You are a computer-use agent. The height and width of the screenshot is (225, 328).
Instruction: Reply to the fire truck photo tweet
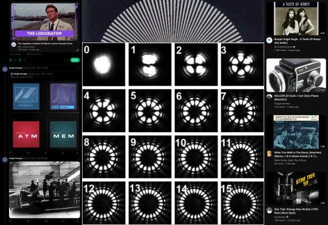tap(10, 221)
